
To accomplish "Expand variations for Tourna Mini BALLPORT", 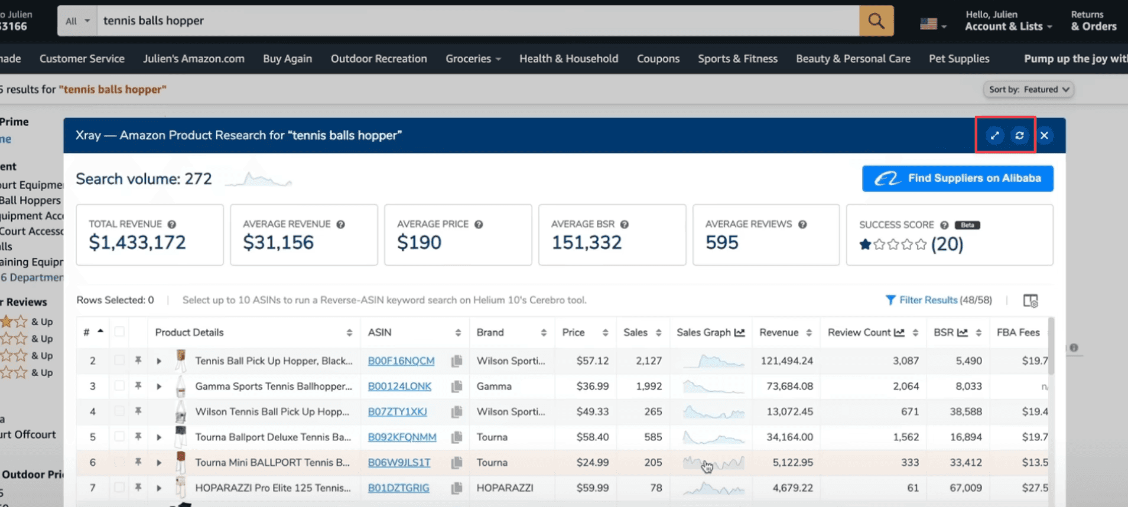I will 159,463.
